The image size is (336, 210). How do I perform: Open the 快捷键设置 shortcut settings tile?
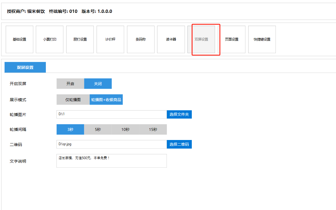[262, 39]
